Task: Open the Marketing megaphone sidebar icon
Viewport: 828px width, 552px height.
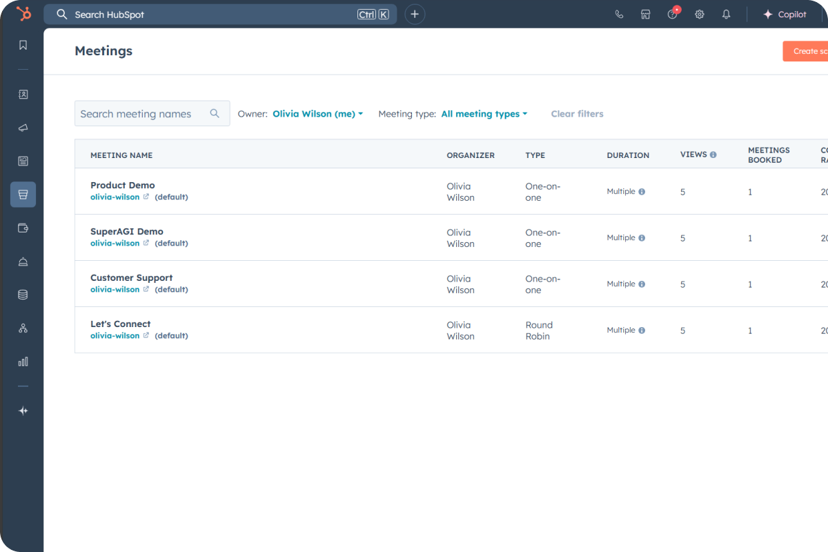Action: tap(23, 128)
